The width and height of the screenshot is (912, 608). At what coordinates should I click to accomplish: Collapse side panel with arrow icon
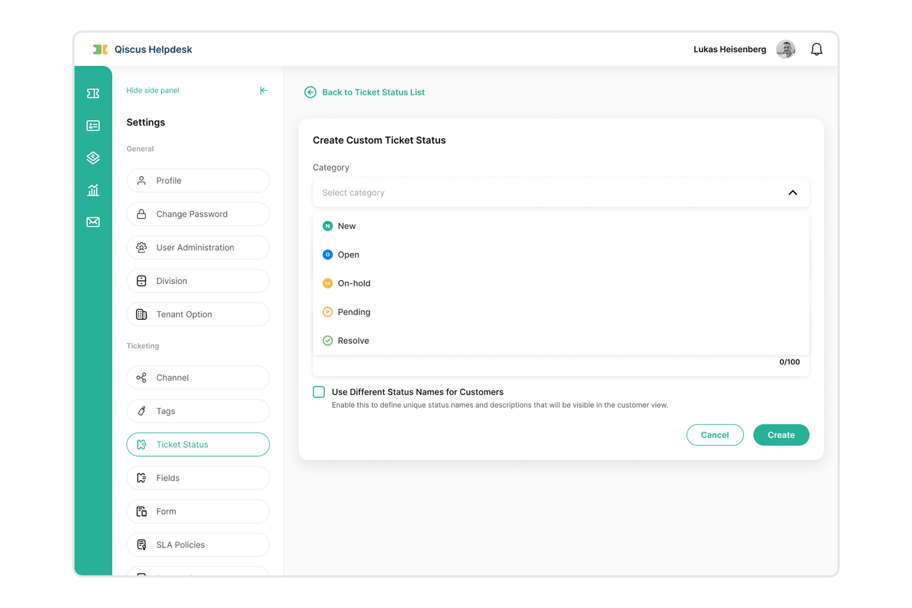tap(264, 90)
